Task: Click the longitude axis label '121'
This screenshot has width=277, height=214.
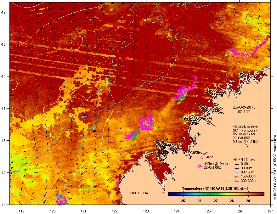Action: (84, 211)
